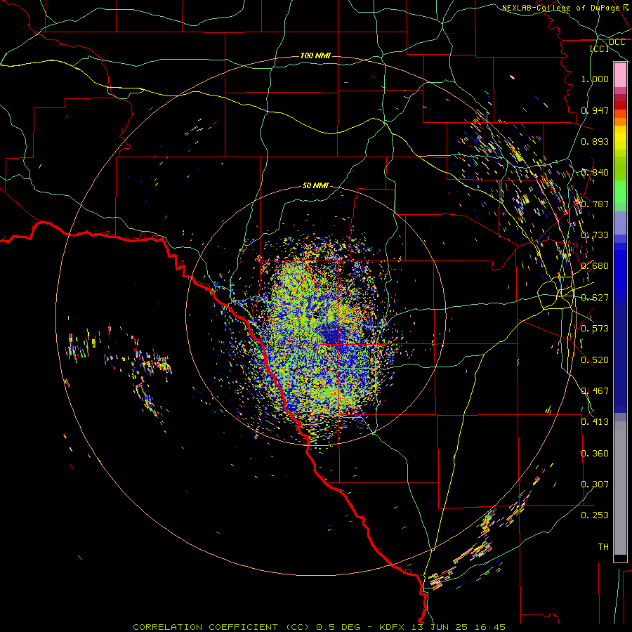Click the KDFX radar site identifier

[x=393, y=627]
